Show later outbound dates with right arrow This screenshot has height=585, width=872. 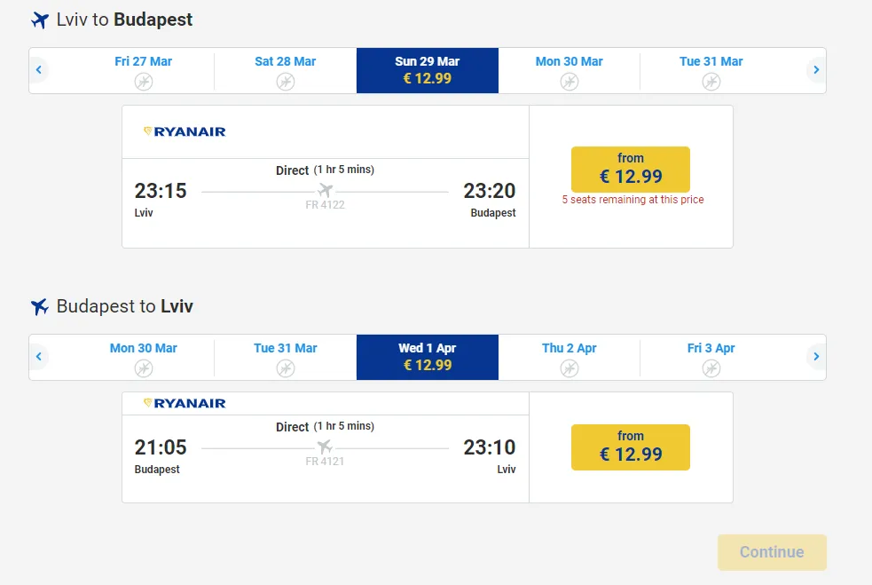click(x=816, y=70)
